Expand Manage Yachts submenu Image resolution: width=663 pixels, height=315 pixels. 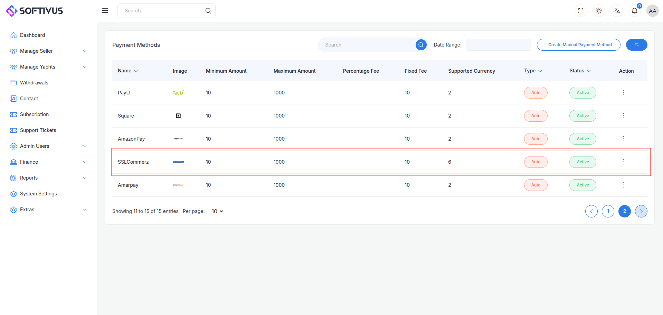point(48,67)
